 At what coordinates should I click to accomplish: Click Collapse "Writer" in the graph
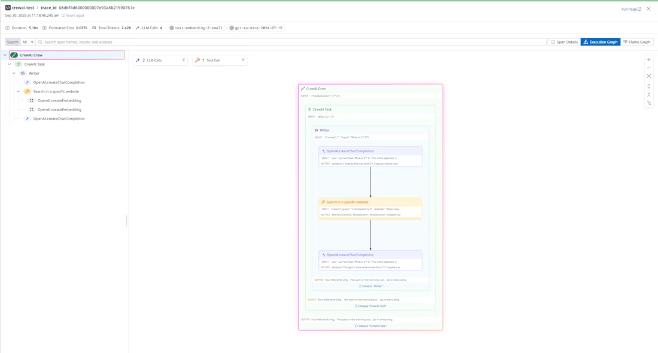coord(371,286)
